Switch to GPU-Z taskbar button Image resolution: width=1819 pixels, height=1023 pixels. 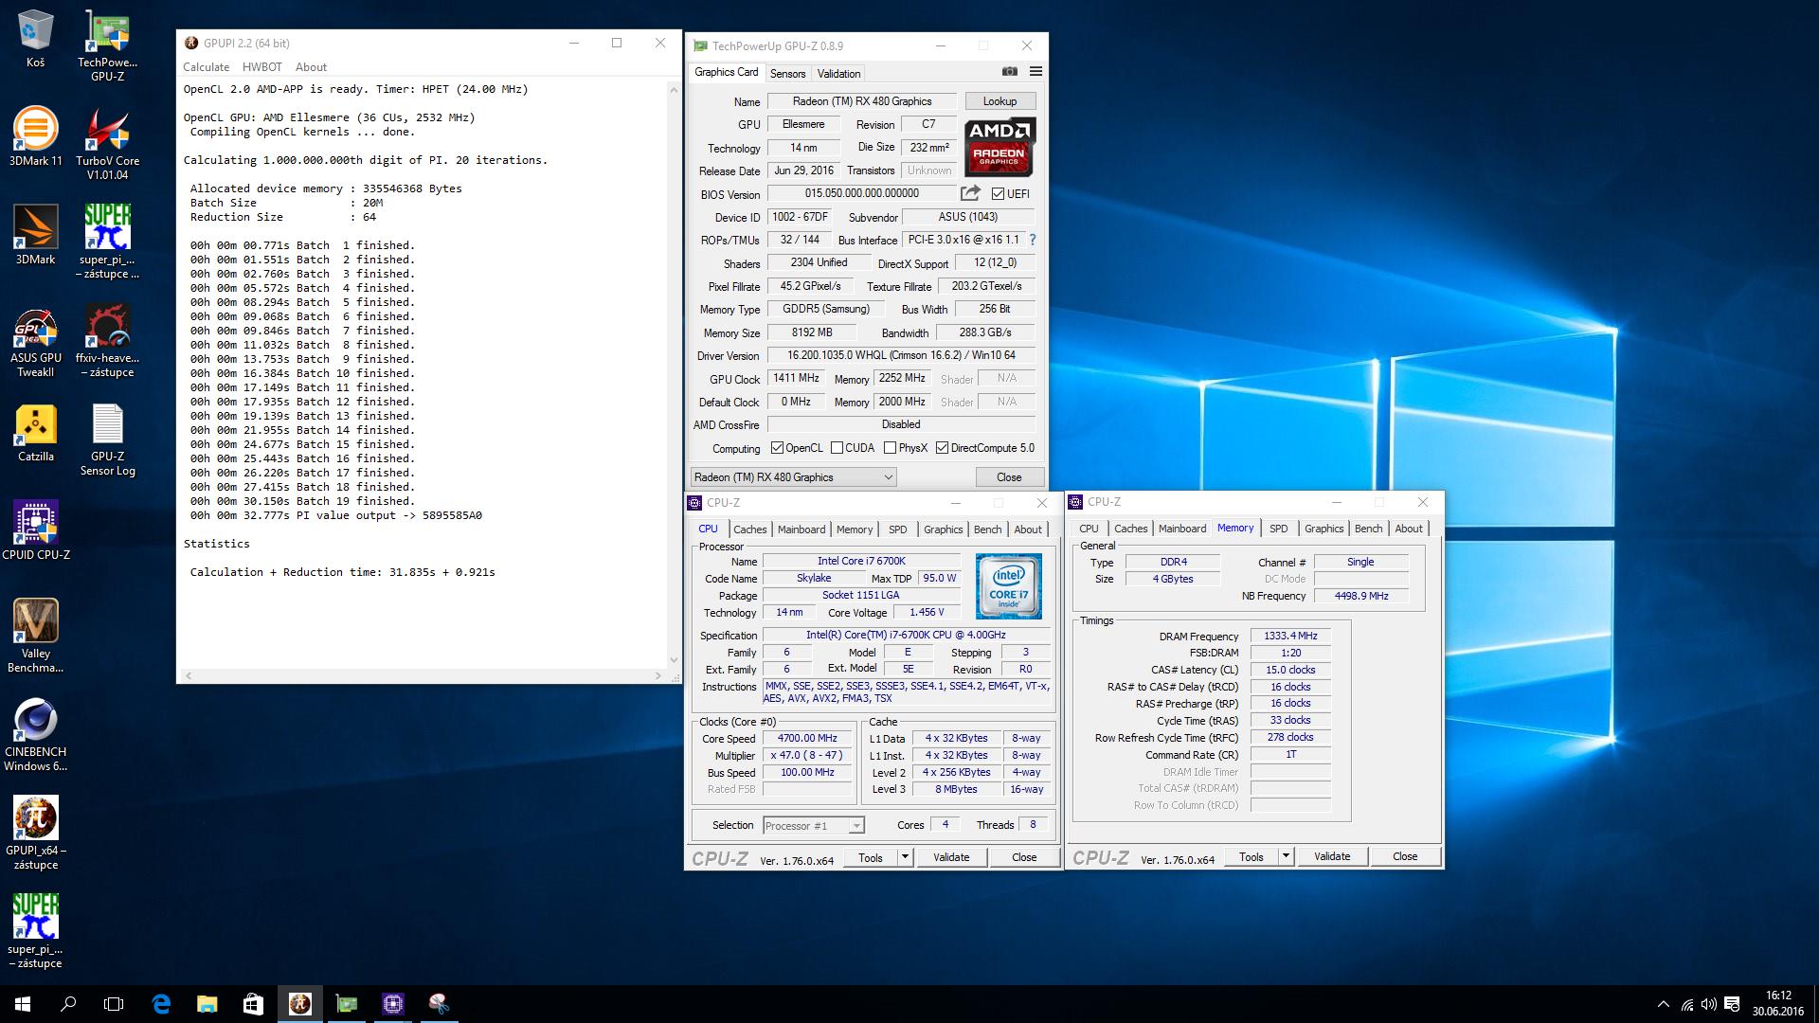pos(346,1004)
